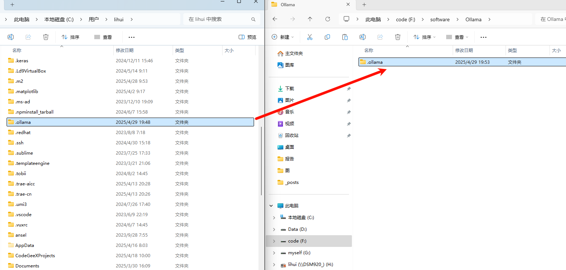Collapse the 此电脑 tree node
Viewport: 566px width, 270px height.
pos(272,206)
